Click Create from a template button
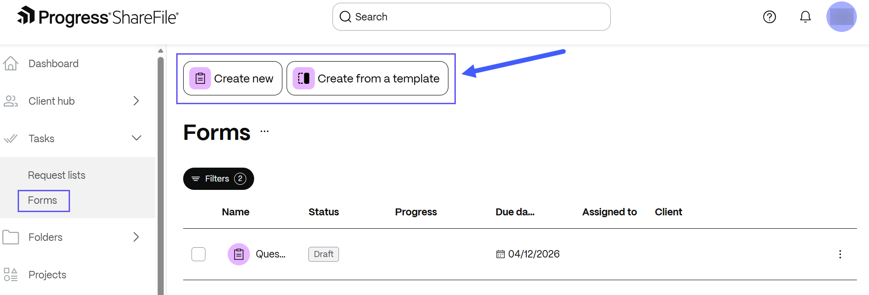Screen dimensions: 869x295 click(x=367, y=78)
